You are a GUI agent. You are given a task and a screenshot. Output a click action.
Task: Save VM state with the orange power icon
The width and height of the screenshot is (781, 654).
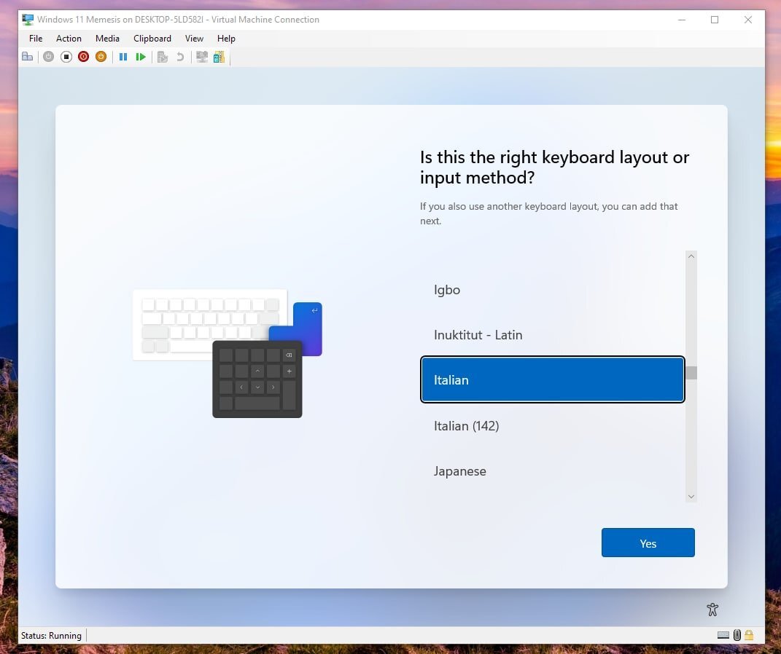point(101,57)
